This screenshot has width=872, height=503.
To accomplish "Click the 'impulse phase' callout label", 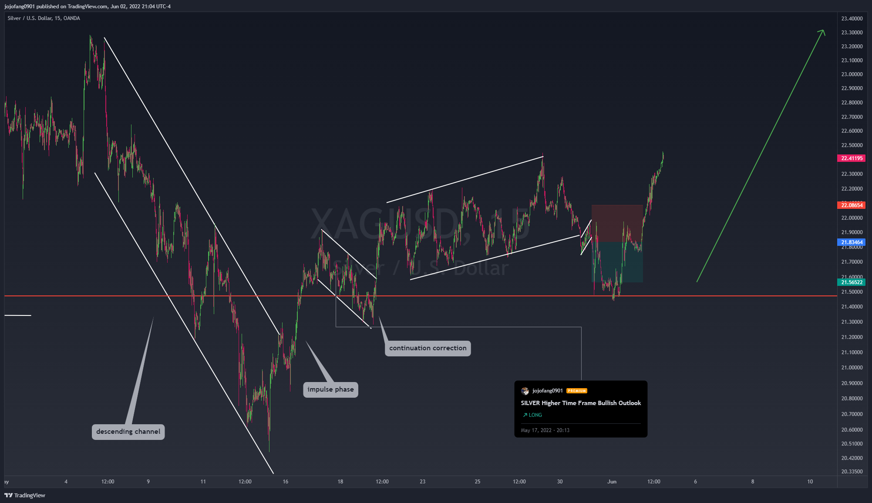I will [330, 389].
